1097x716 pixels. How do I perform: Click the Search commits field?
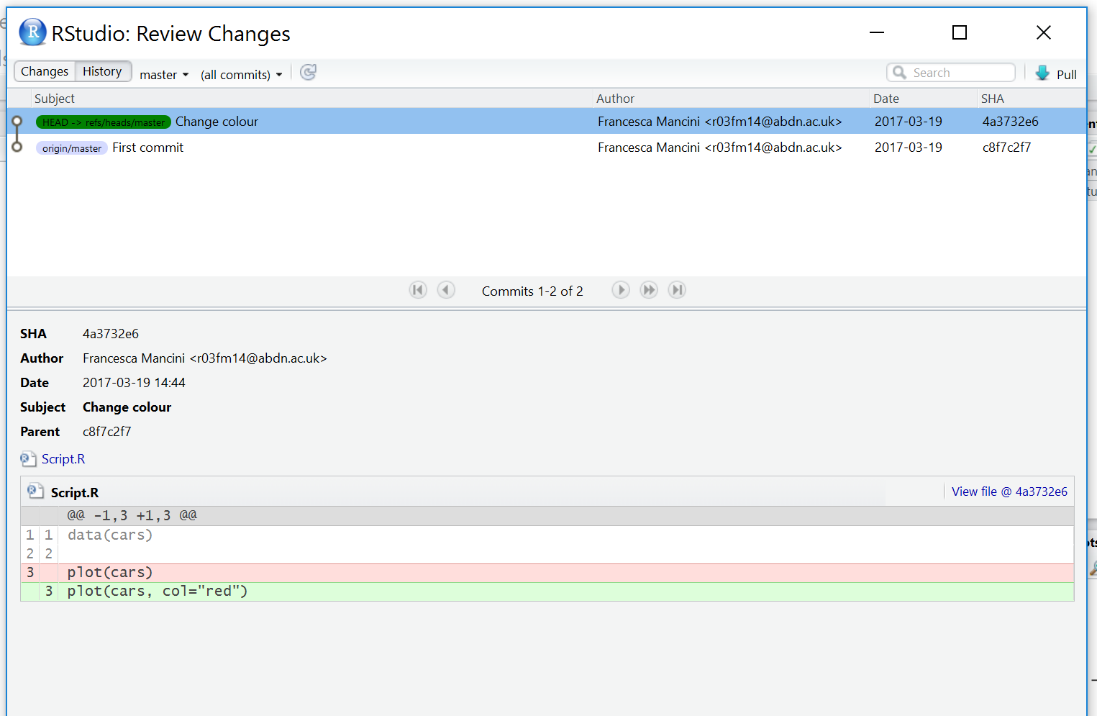pyautogui.click(x=951, y=72)
